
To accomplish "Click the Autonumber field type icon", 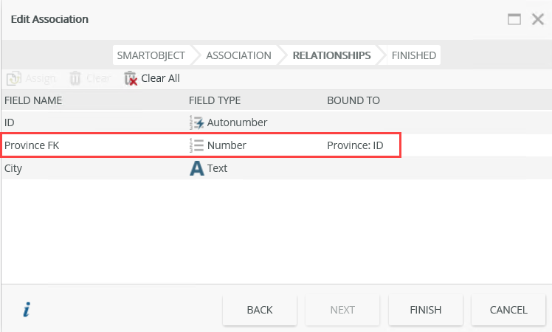I will (197, 122).
